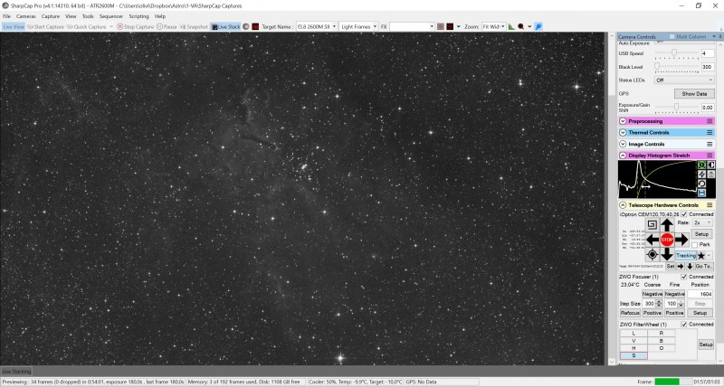Click the dark red square icon after Live Stack
This screenshot has width=724, height=387.
coord(255,27)
